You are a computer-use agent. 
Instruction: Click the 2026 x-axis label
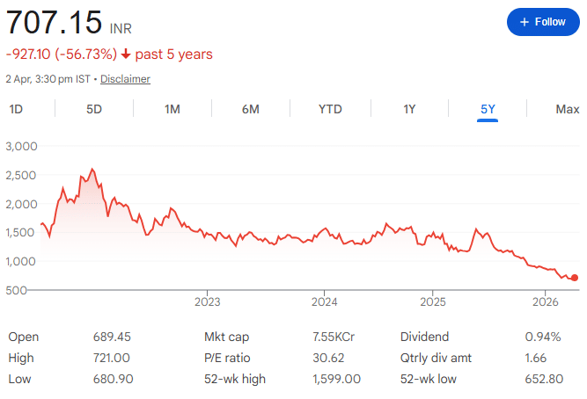point(547,301)
